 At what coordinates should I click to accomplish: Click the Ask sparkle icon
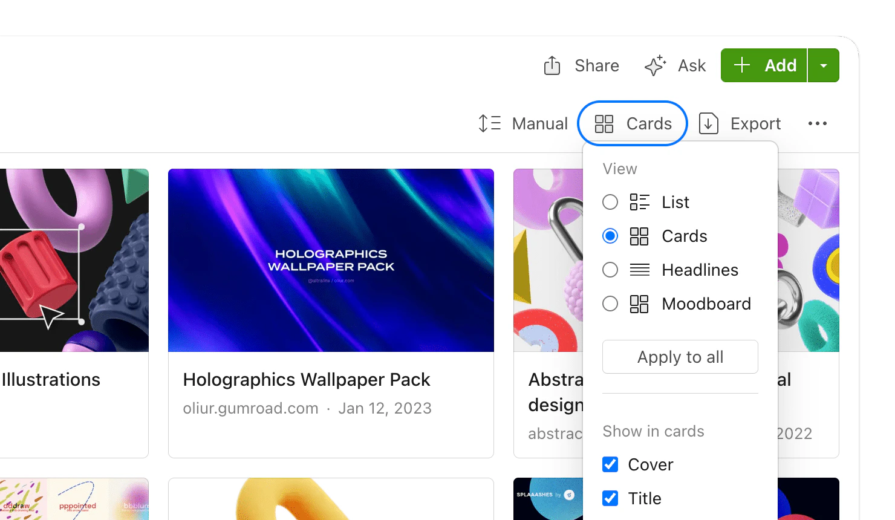point(656,65)
